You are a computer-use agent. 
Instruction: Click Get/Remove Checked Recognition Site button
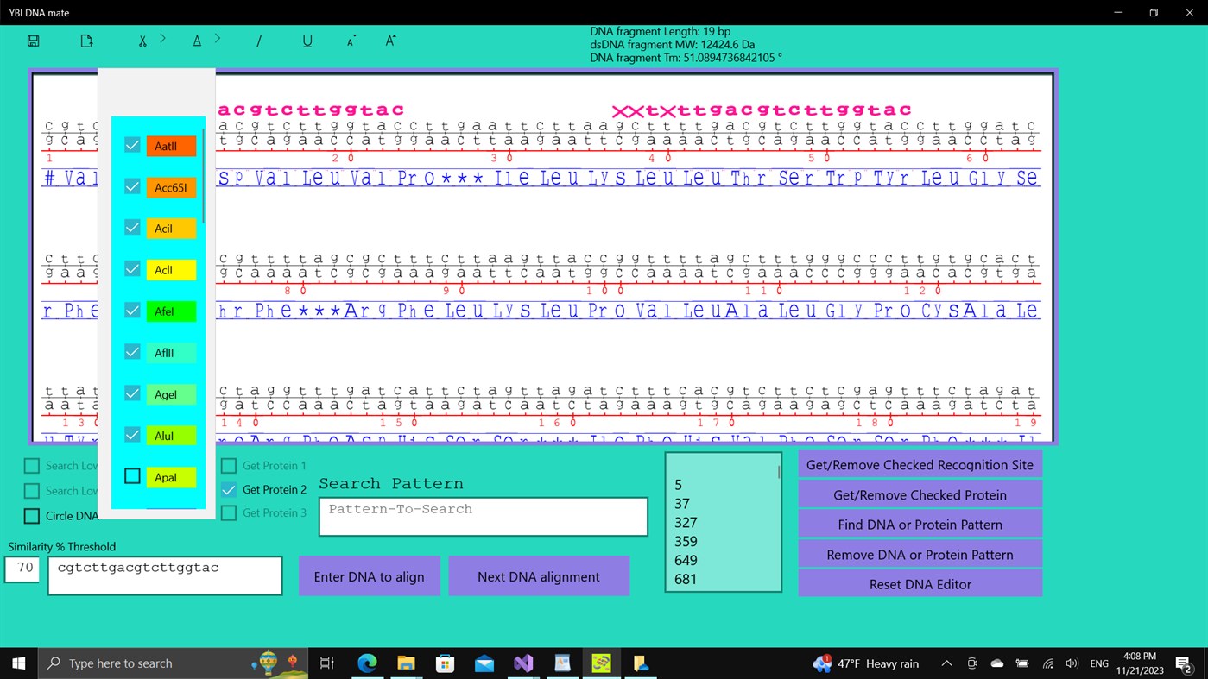click(920, 463)
